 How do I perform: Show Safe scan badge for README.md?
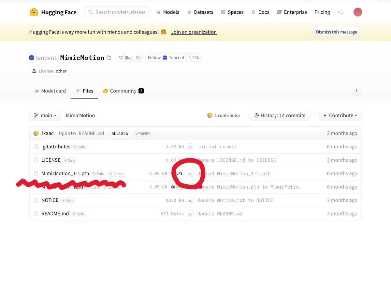pos(78,214)
